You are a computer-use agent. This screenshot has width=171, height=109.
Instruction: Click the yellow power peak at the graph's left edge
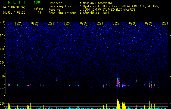pos(9,105)
